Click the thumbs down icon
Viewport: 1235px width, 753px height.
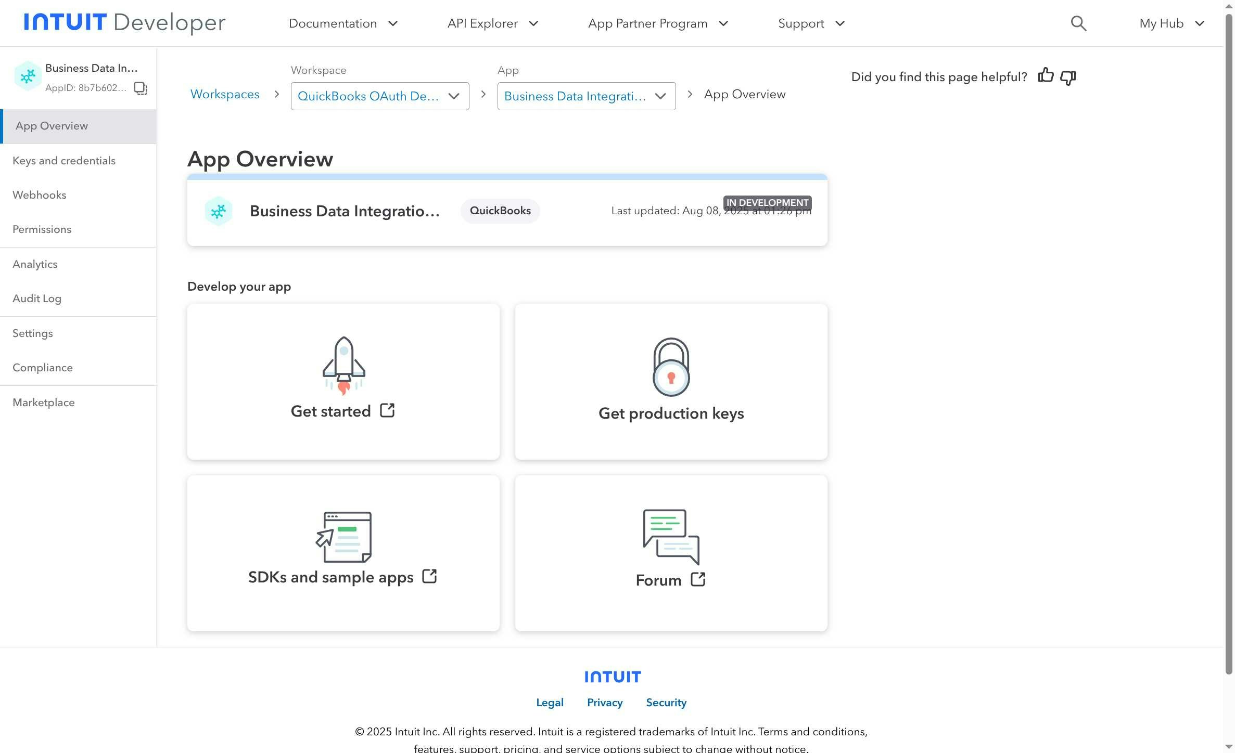click(1068, 77)
